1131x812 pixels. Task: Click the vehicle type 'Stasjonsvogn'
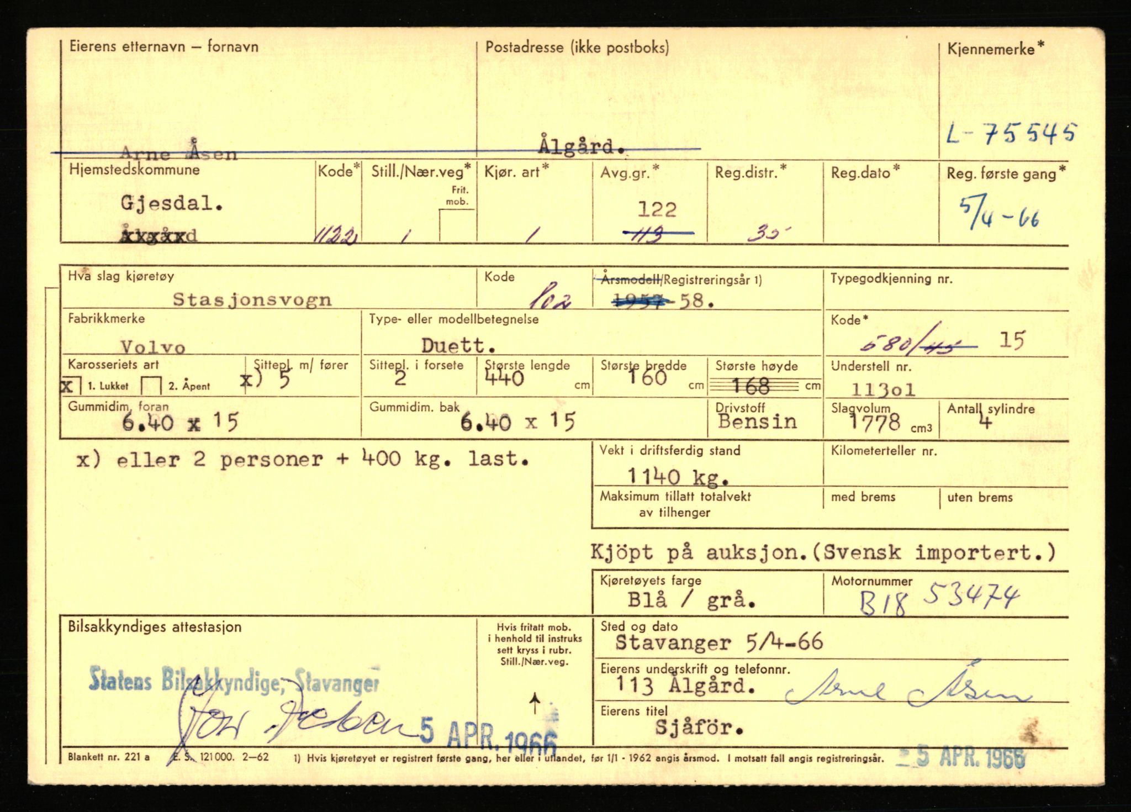pos(252,299)
